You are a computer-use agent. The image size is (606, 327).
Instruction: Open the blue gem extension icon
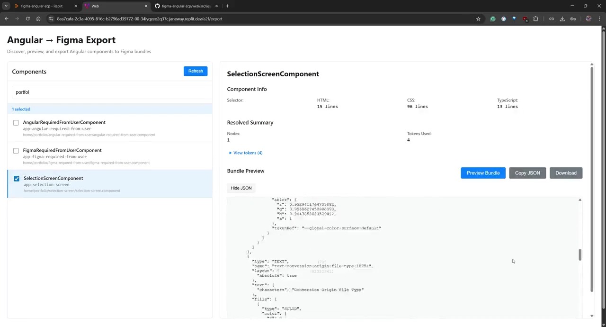[514, 19]
